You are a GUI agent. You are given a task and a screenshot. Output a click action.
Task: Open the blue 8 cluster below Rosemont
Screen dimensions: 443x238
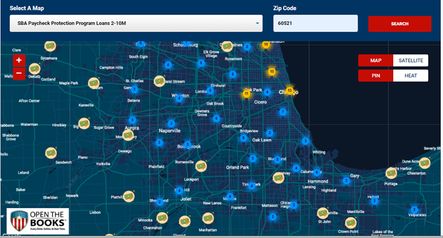233,75
